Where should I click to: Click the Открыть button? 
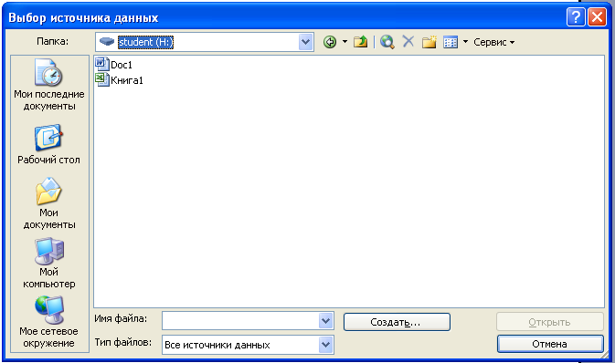(549, 322)
